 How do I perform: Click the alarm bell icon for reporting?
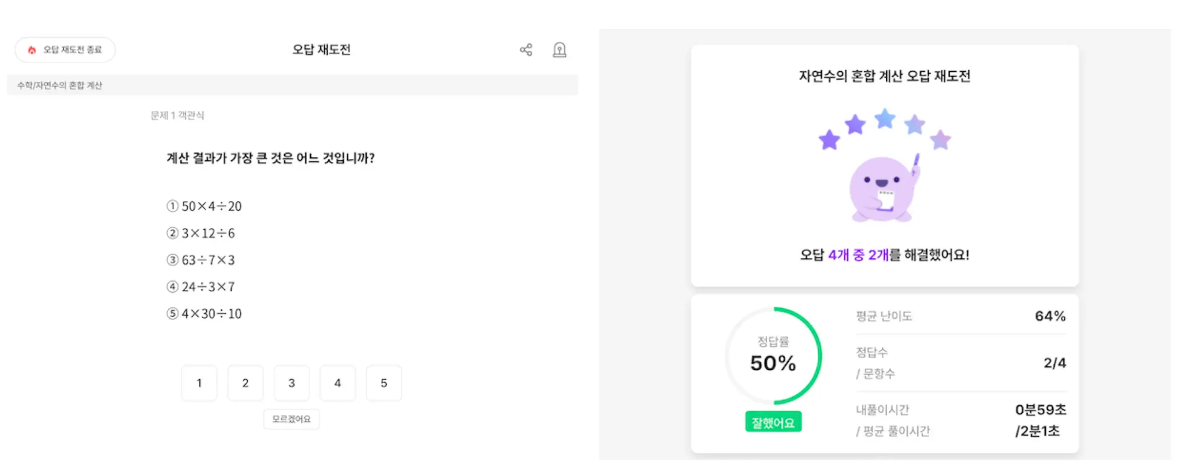coord(560,50)
